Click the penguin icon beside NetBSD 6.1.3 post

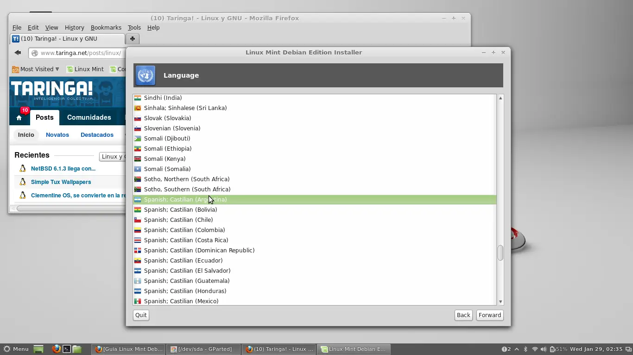click(x=22, y=169)
